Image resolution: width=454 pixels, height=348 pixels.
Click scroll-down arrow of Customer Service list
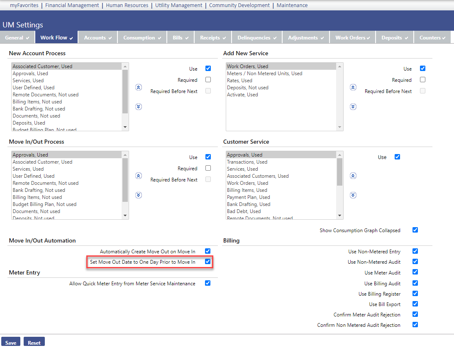(x=339, y=215)
